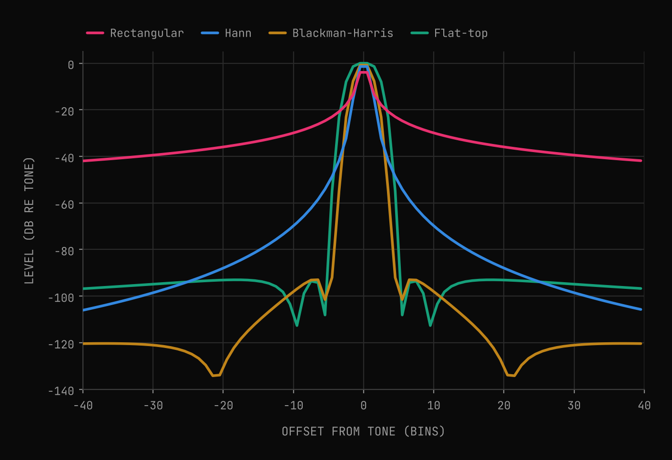The width and height of the screenshot is (672, 460).
Task: Select the "Blackman-Harris" legend label
Action: coord(343,33)
